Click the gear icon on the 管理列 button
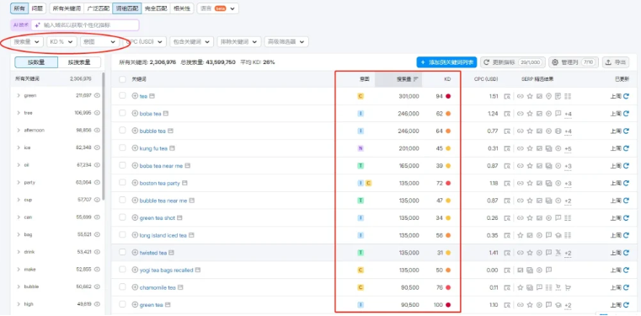This screenshot has width=641, height=316. [555, 62]
